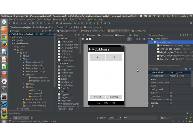193x137 pixels.
Task: Open the API 19 version dropdown
Action: pos(136,35)
